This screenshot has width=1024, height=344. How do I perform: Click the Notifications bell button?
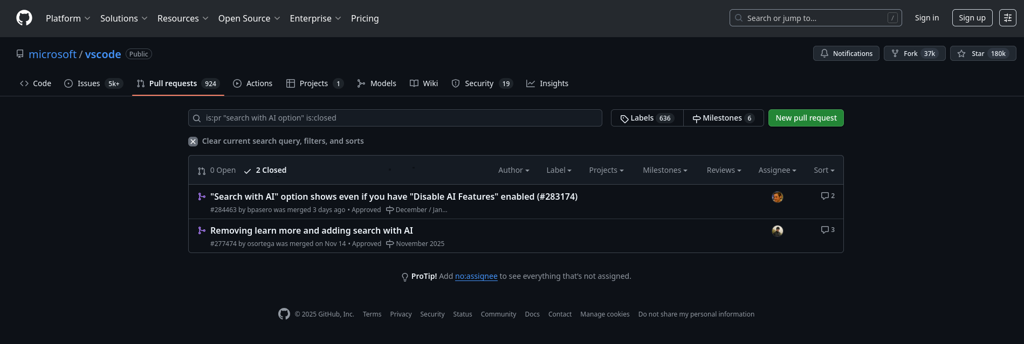(846, 53)
